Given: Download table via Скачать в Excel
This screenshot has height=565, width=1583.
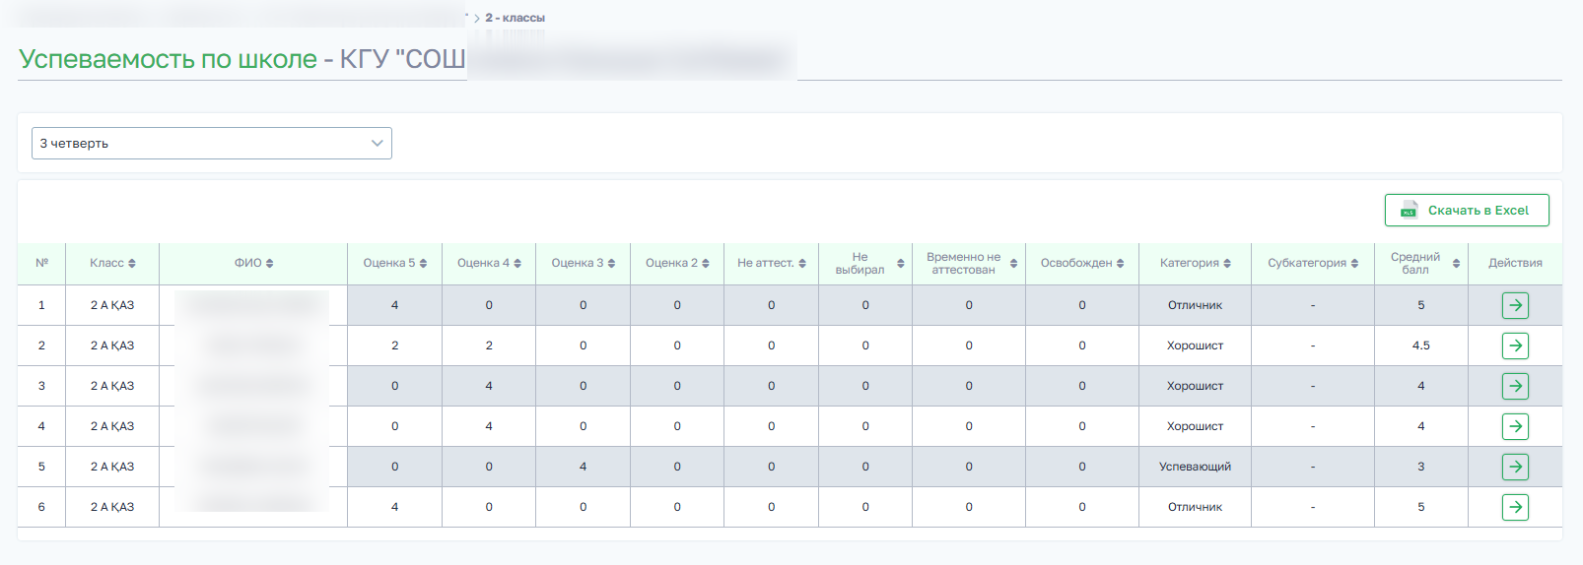Looking at the screenshot, I should click(1467, 210).
